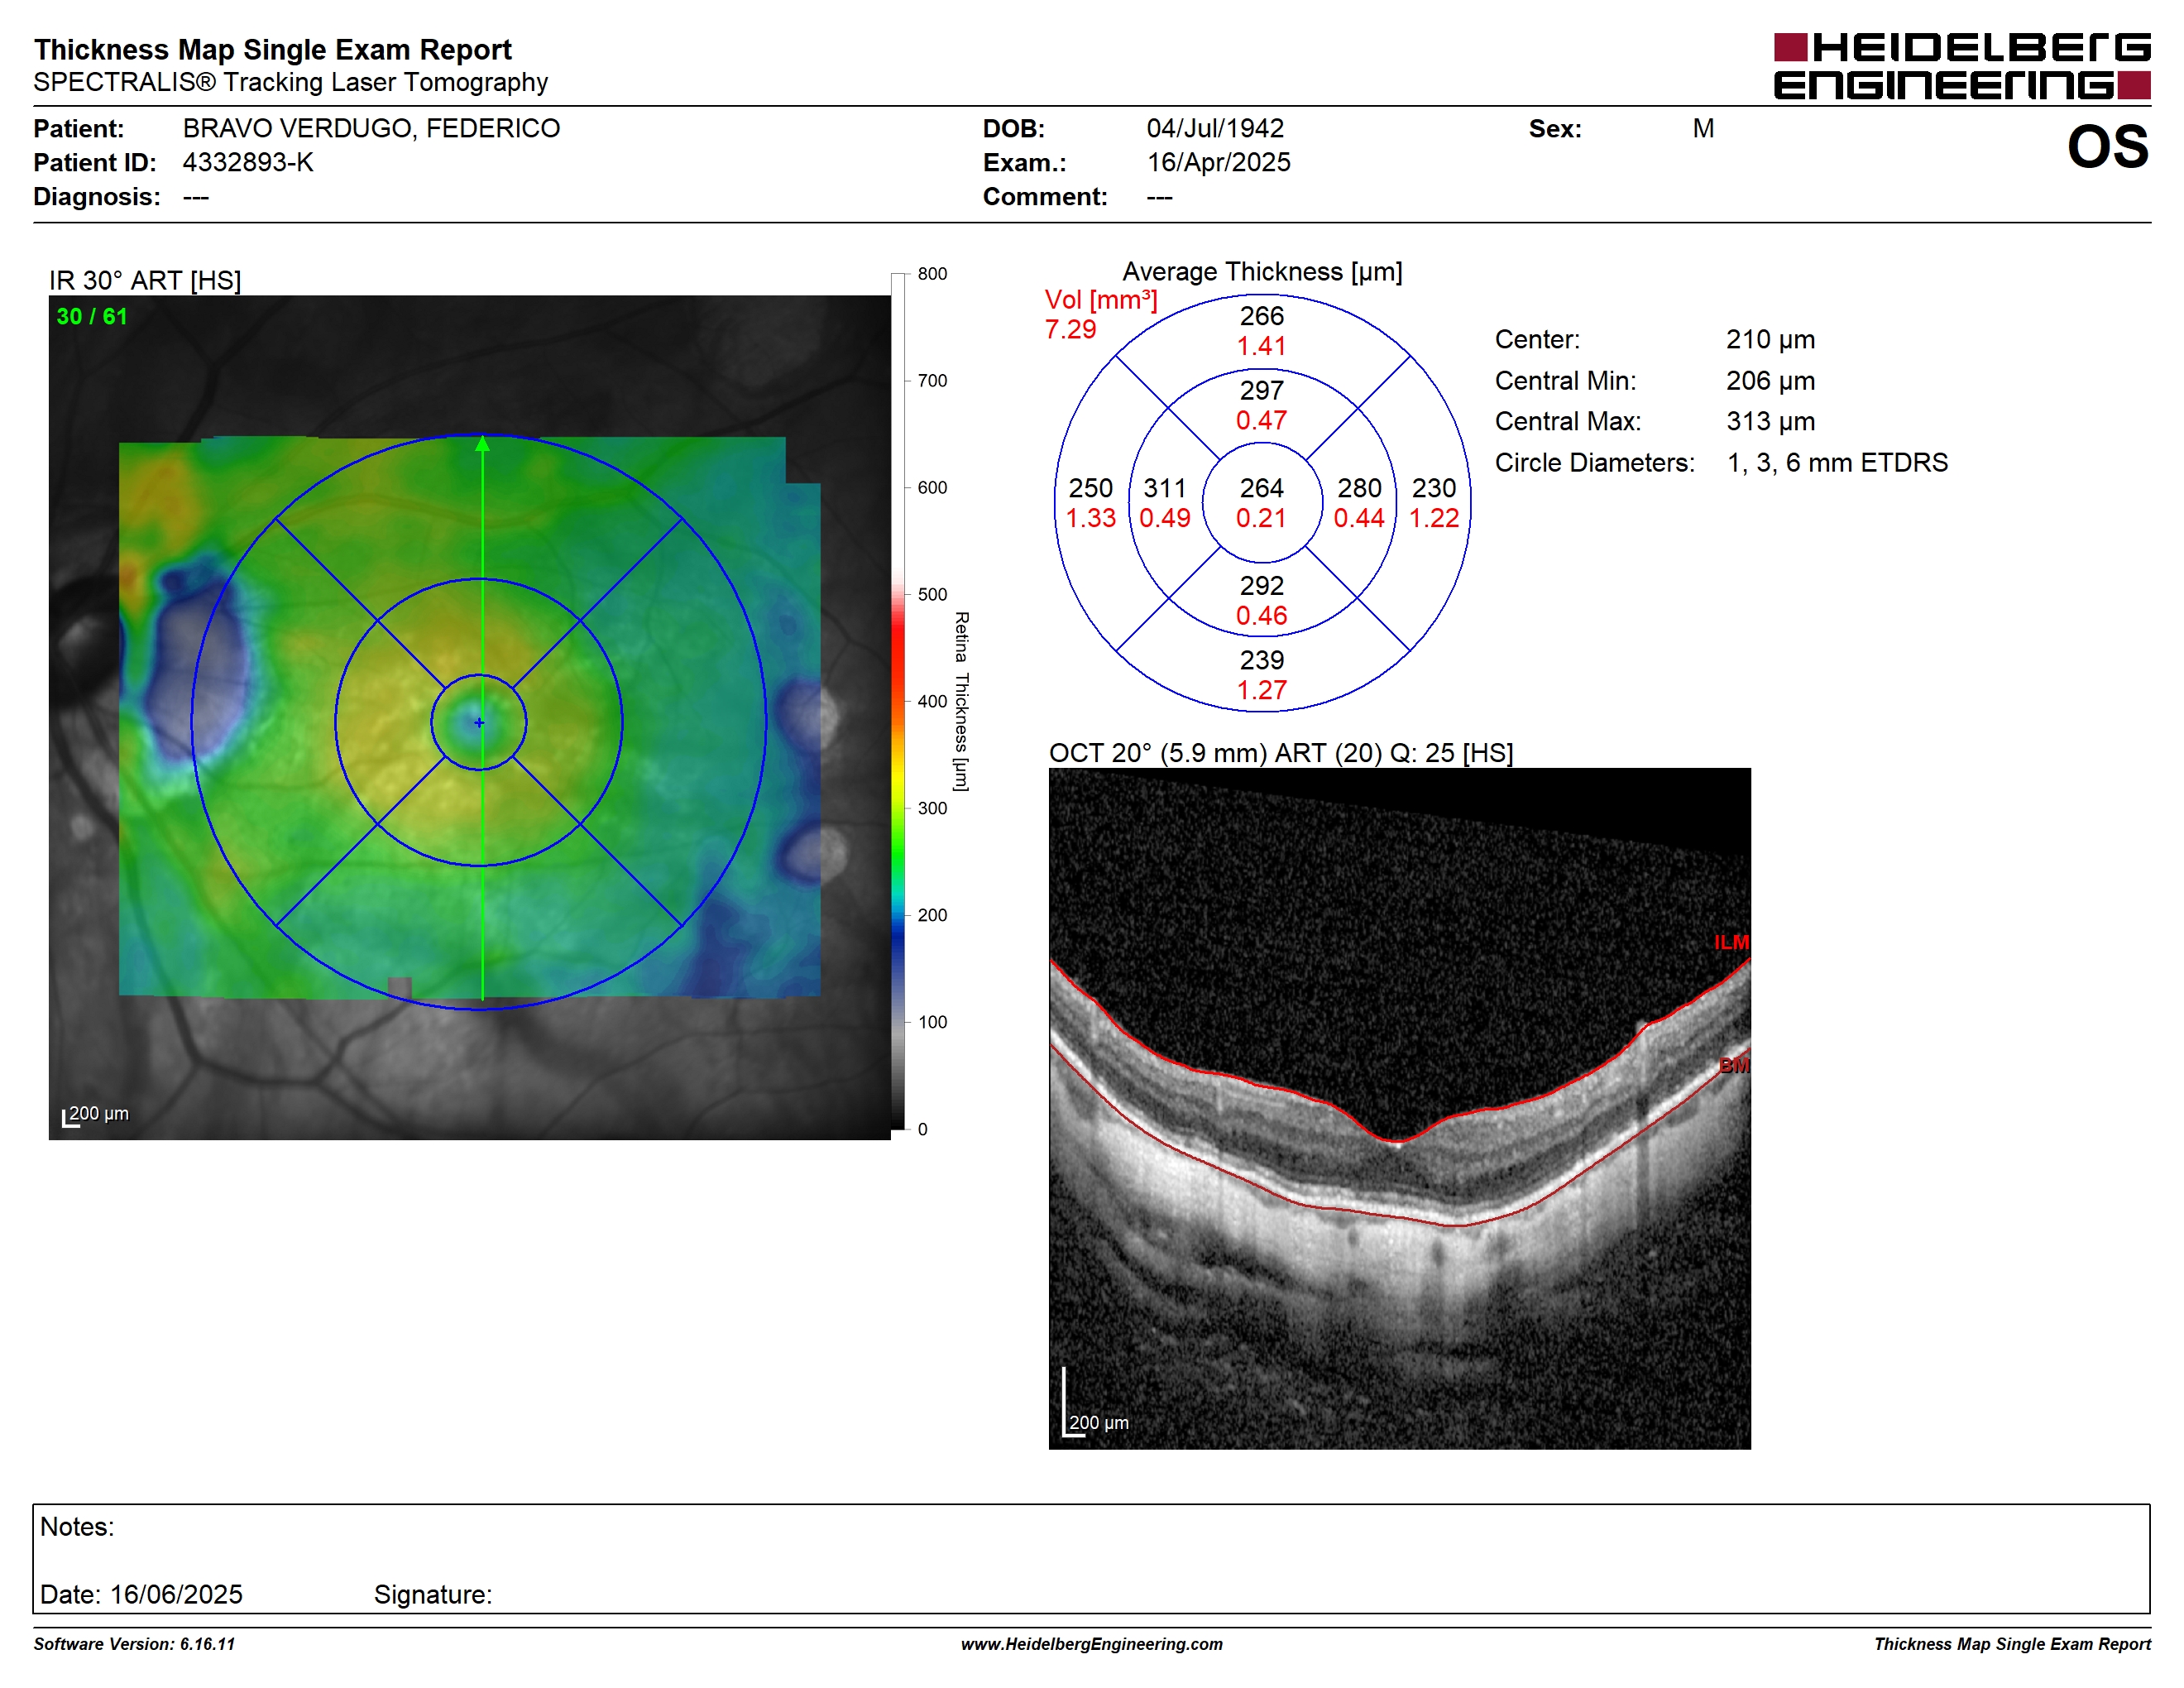Image resolution: width=2184 pixels, height=1688 pixels.
Task: Click the exam date 16/Apr/2025
Action: (1218, 162)
